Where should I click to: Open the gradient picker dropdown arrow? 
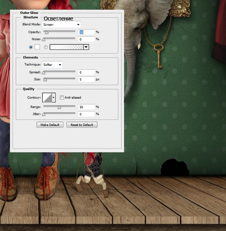tap(86, 47)
